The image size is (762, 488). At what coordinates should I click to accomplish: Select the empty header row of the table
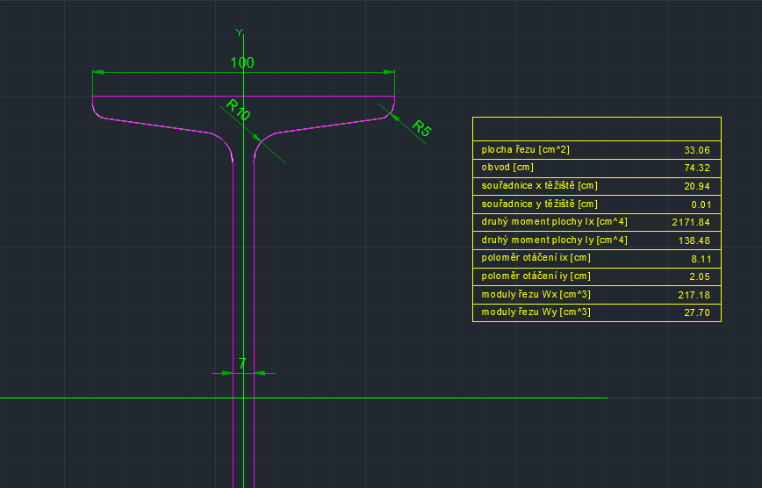tap(596, 129)
